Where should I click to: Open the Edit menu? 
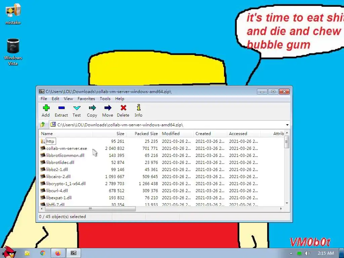55,99
